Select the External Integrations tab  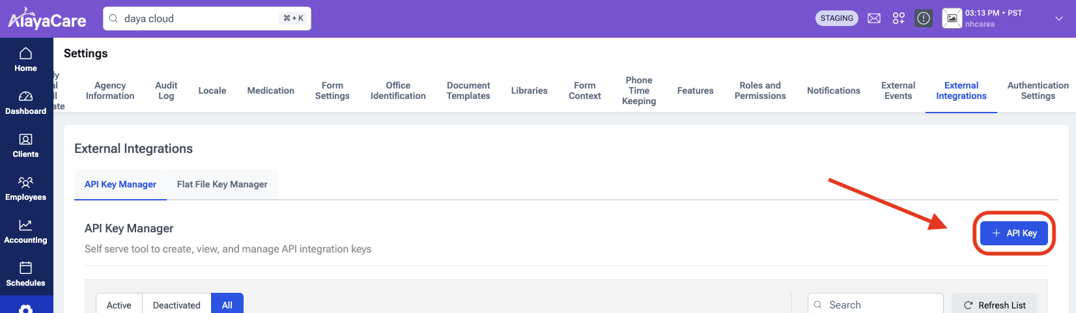(961, 90)
